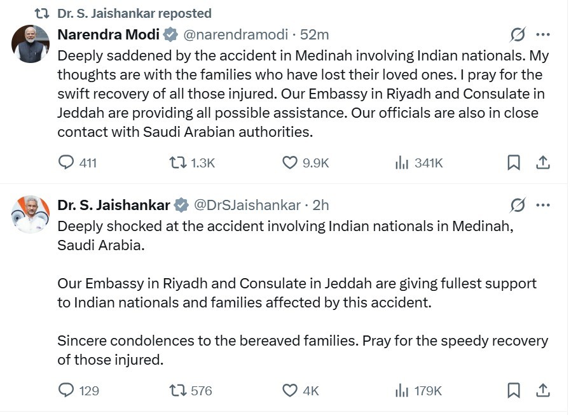
Task: Click the 'Dr. S. Jaishankar reposted' label
Action: click(134, 13)
